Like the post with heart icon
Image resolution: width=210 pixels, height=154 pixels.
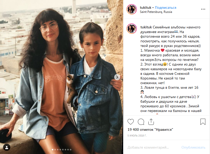coord(131,122)
